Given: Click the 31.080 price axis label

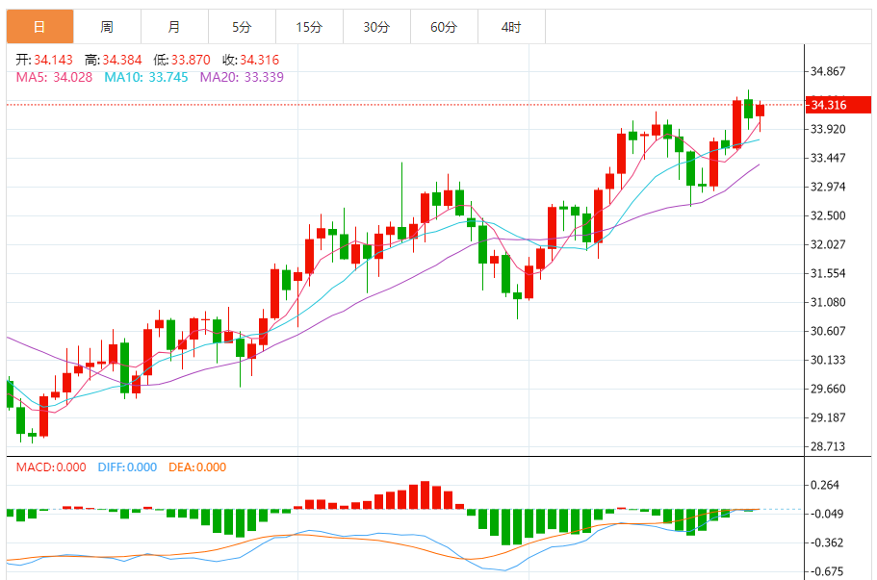Looking at the screenshot, I should point(828,302).
